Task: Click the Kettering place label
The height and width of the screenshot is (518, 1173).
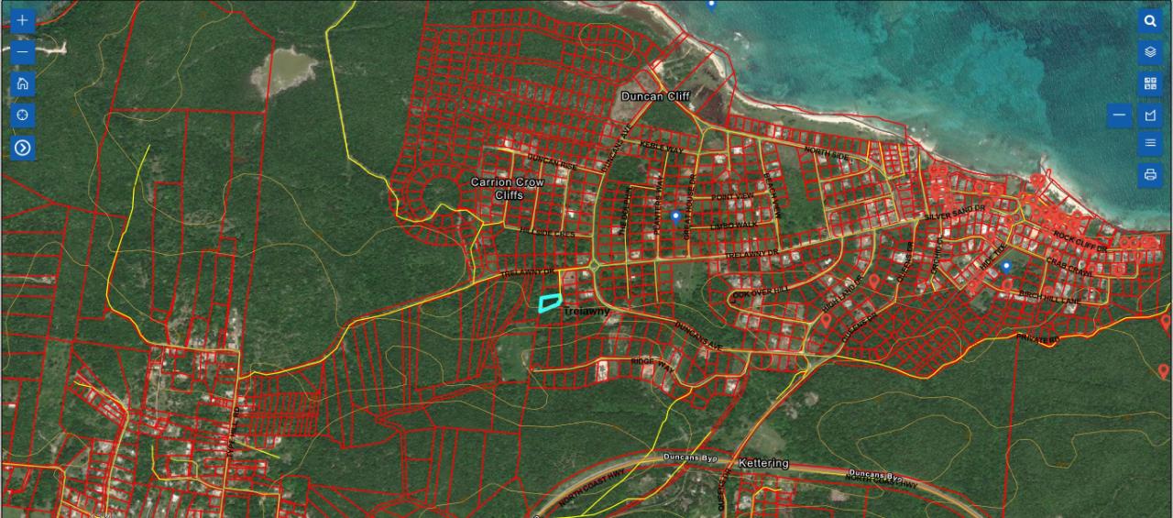Action: coord(762,463)
